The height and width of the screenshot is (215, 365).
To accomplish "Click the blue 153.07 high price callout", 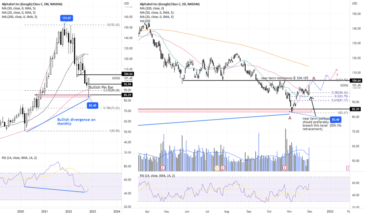I will click(66, 18).
